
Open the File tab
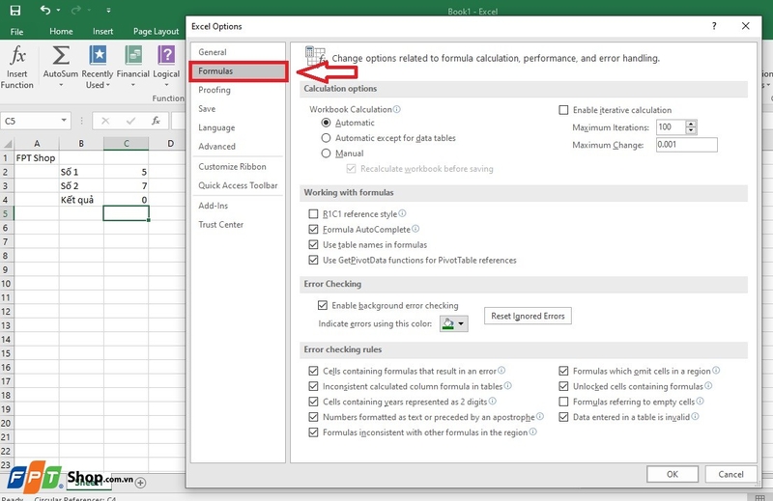click(x=16, y=32)
